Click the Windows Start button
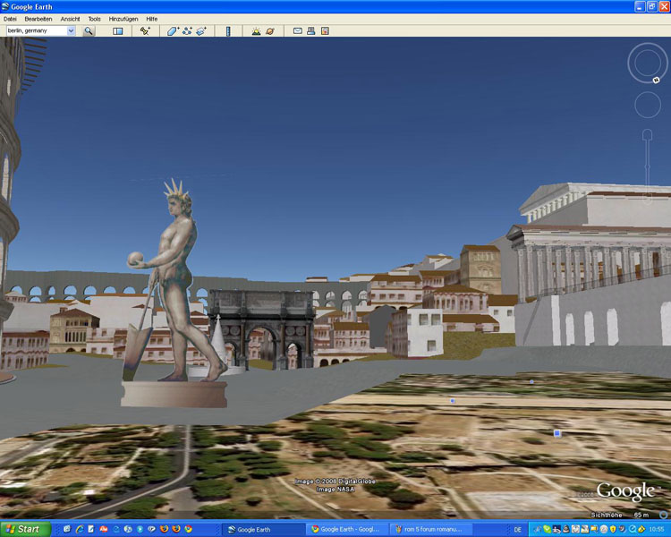Screen dimensions: 671x537 24,529
